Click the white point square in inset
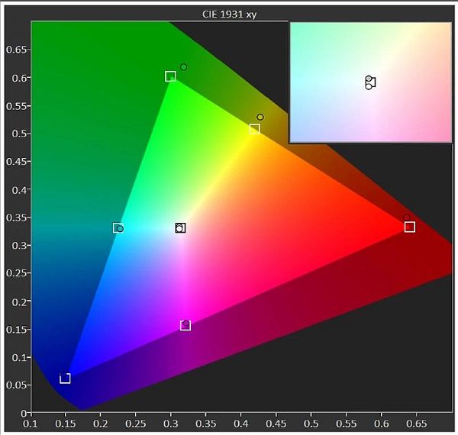 [x=372, y=82]
